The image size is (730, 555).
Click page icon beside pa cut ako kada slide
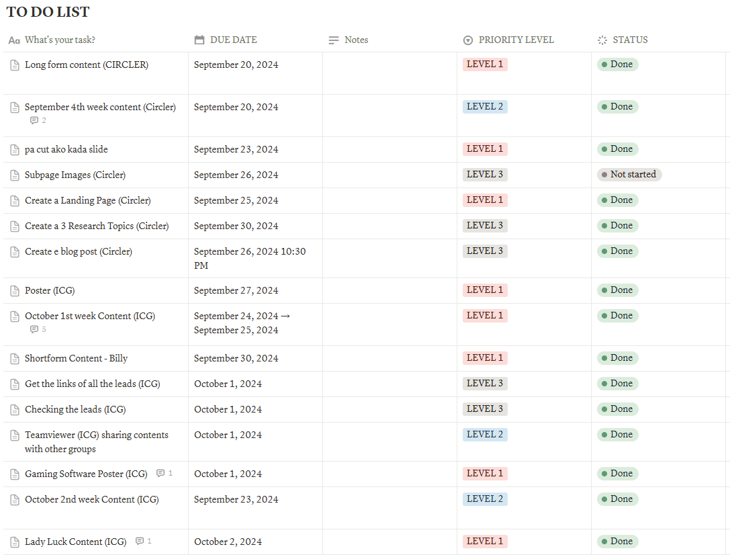pos(15,150)
